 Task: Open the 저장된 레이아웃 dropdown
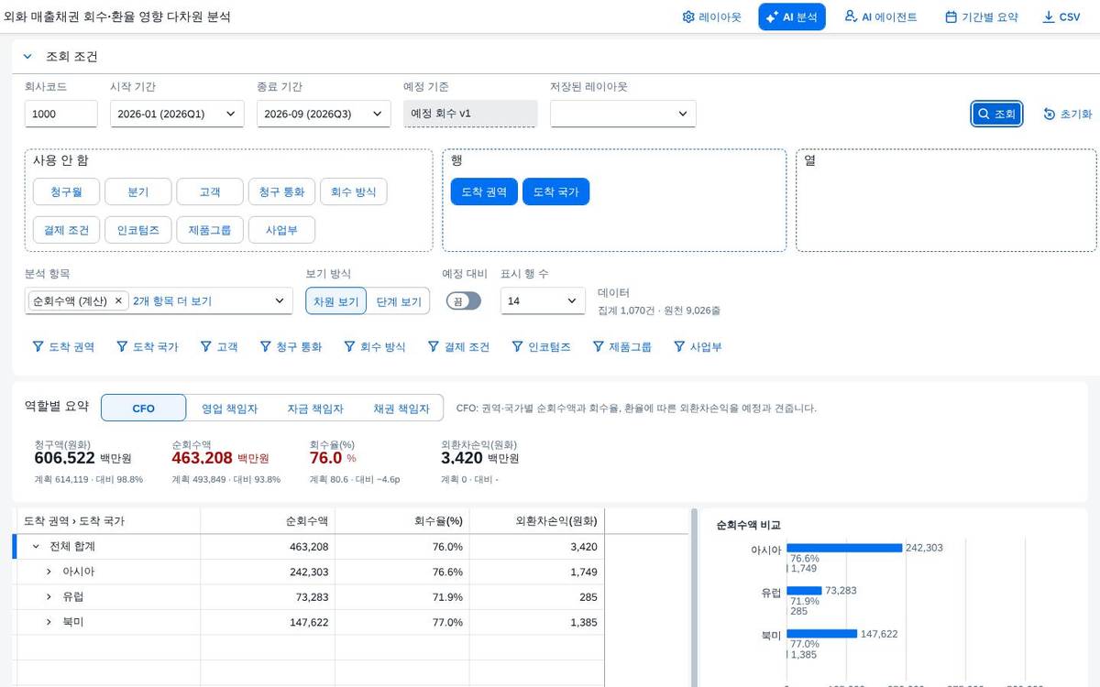623,114
